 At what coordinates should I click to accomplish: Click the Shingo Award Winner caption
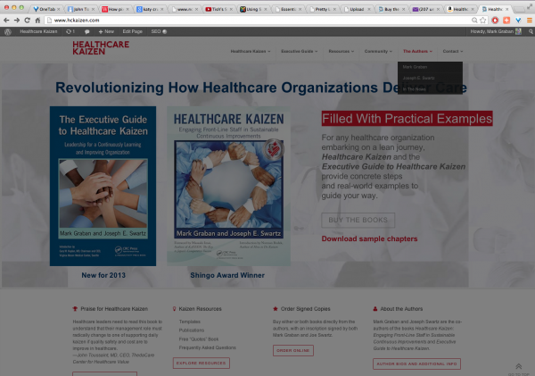pyautogui.click(x=227, y=275)
